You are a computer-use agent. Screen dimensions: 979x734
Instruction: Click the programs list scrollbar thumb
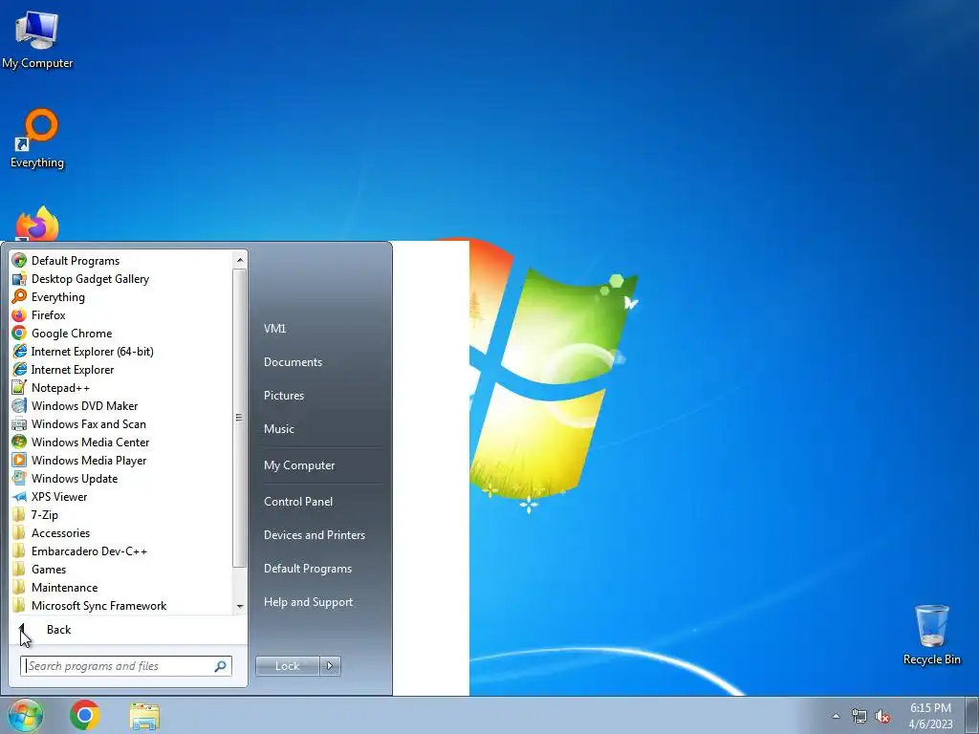click(240, 419)
